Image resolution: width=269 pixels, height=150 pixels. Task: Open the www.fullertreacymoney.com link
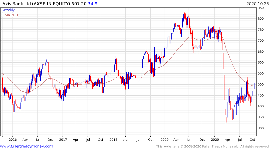(27, 146)
